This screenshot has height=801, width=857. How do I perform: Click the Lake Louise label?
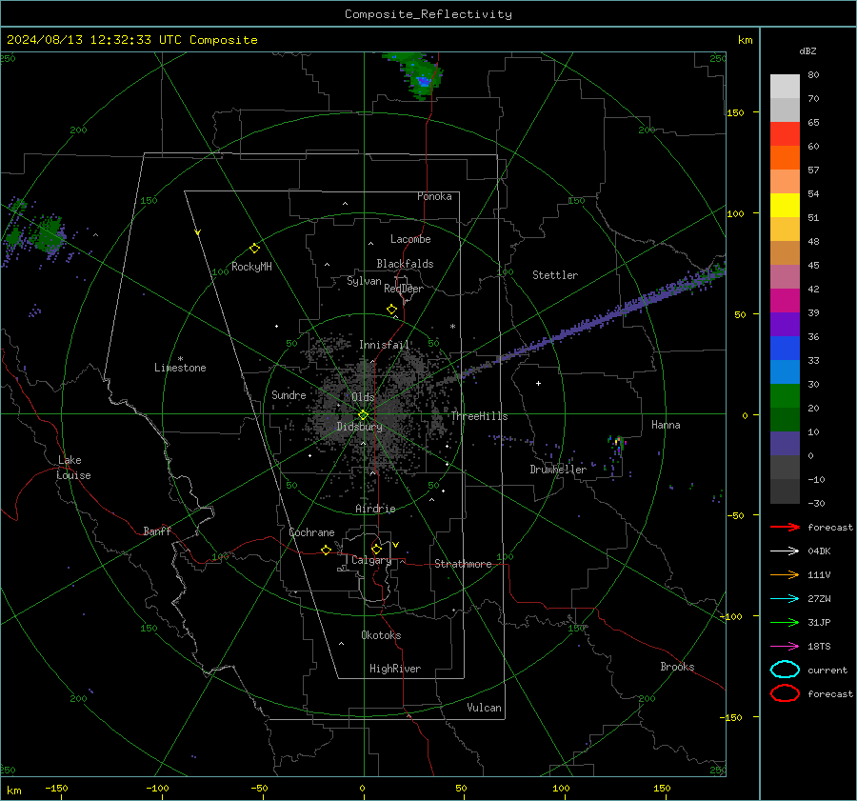coord(73,468)
